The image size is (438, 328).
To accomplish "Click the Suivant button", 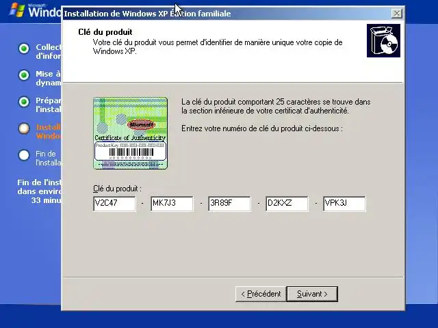I will [312, 294].
